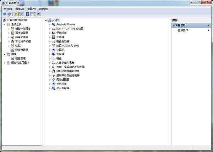The width and height of the screenshot is (213, 152).
Task: Select 设备管理器 in the left tree
Action: (x=22, y=50)
